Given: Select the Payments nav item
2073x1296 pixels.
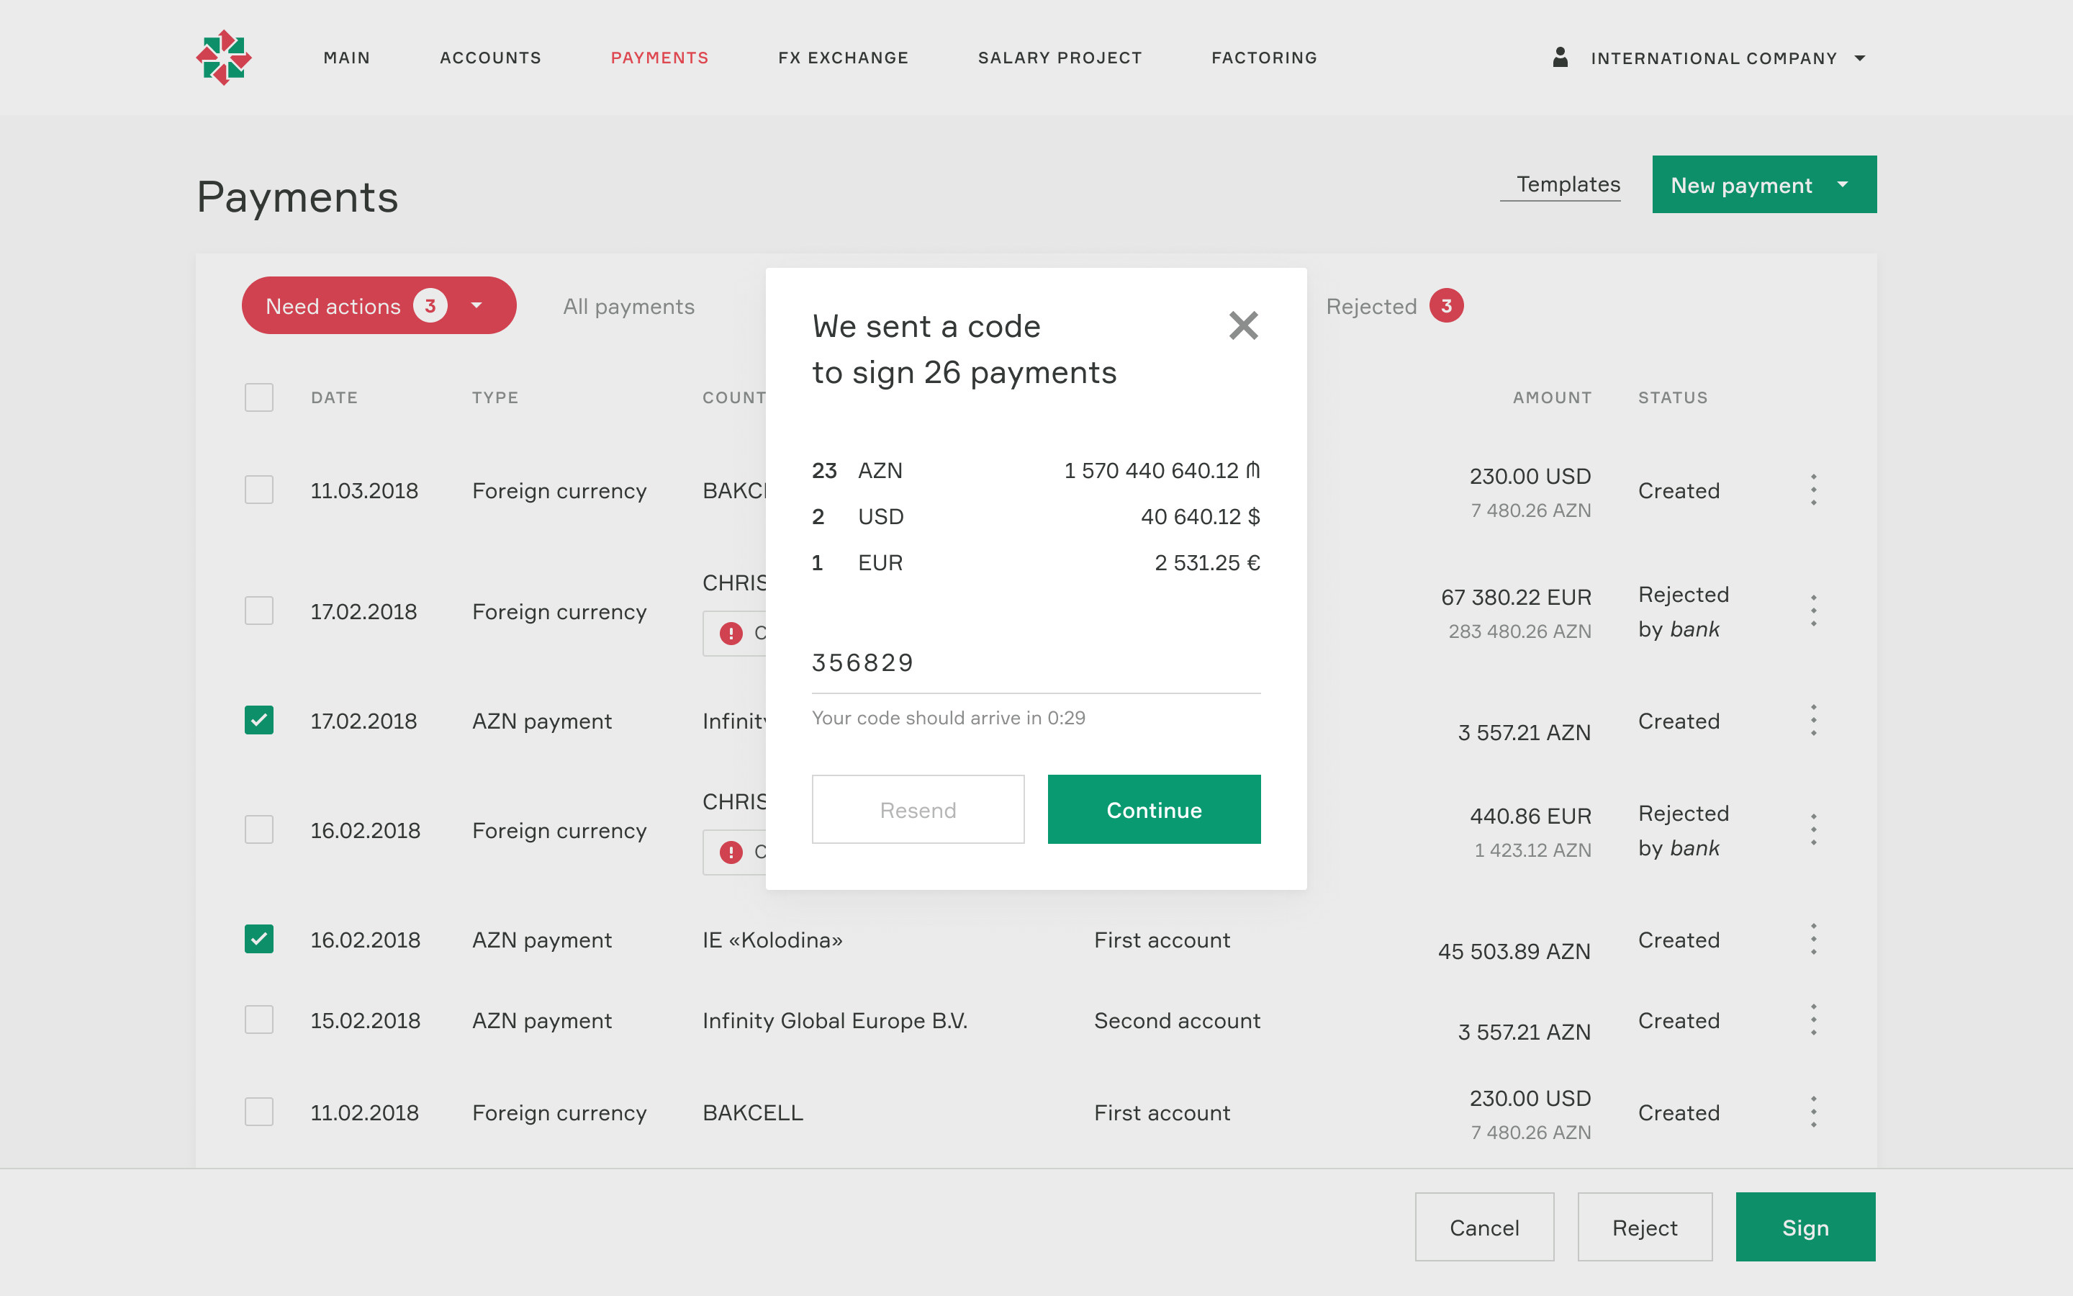Looking at the screenshot, I should (659, 58).
